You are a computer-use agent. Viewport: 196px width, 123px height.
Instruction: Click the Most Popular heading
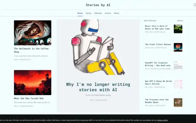pos(150,21)
